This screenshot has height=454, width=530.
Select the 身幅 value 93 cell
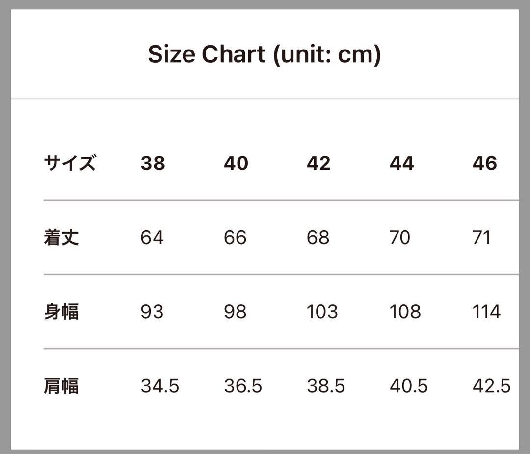(x=152, y=312)
